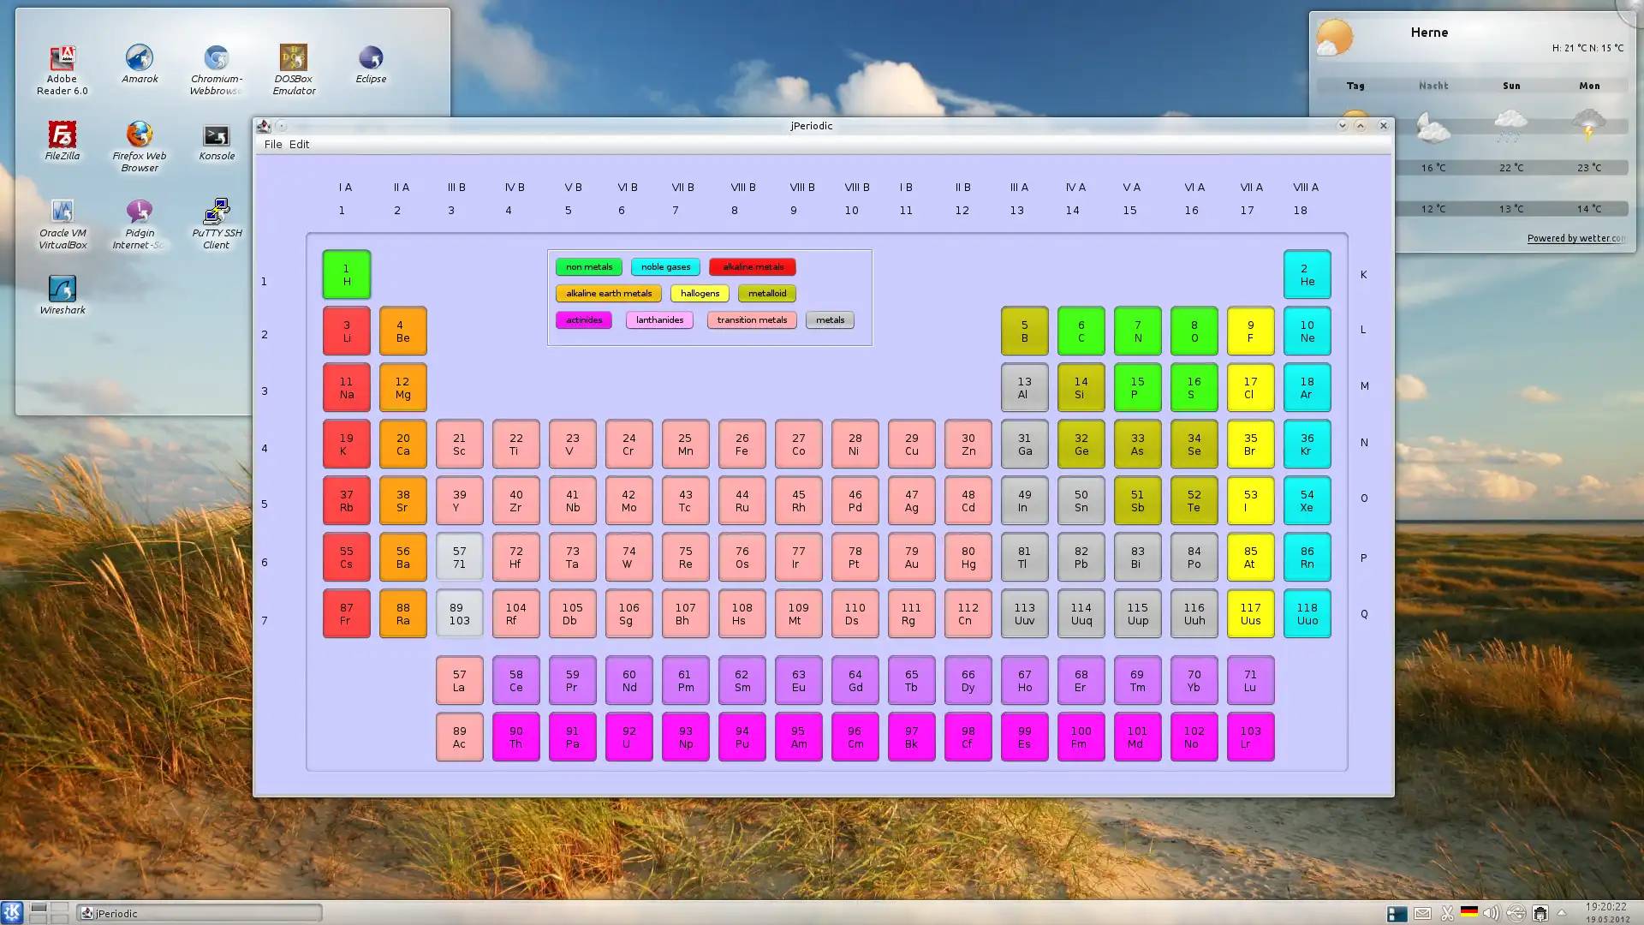Toggle the noble gases category legend
This screenshot has width=1644, height=925.
665,266
